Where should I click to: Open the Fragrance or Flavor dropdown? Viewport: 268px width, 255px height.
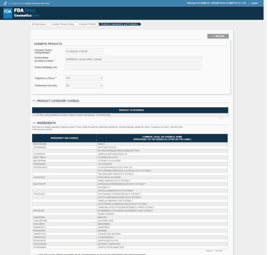pyautogui.click(x=84, y=78)
